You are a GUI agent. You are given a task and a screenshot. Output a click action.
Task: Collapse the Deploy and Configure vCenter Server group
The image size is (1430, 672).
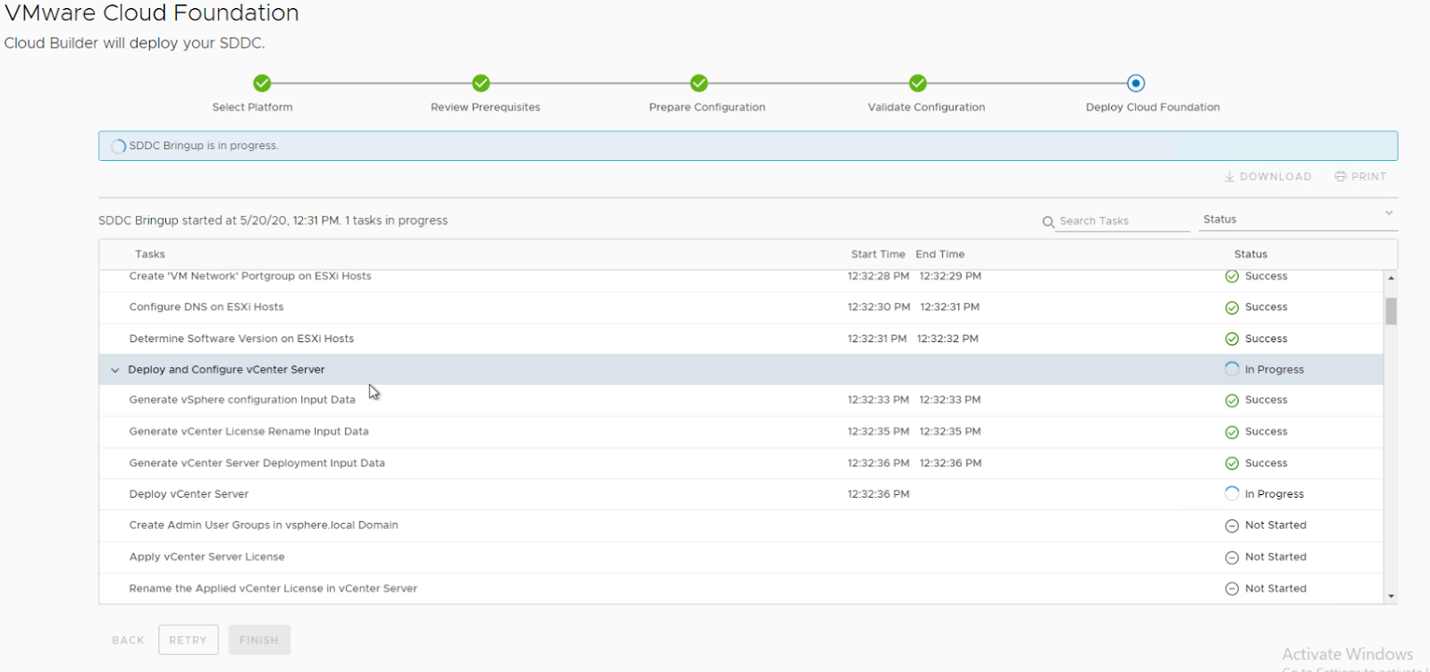[114, 370]
